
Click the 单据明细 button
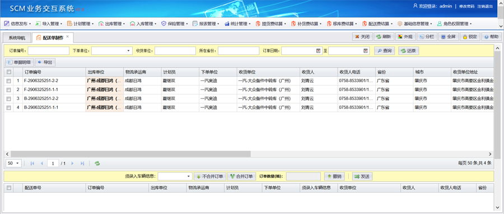tap(20, 62)
